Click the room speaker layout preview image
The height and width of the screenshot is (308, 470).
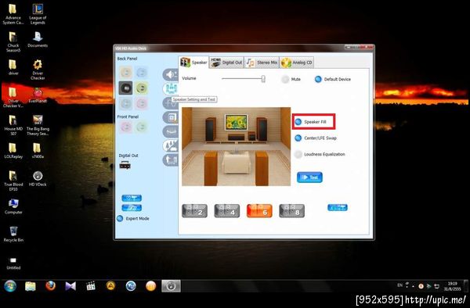click(237, 146)
